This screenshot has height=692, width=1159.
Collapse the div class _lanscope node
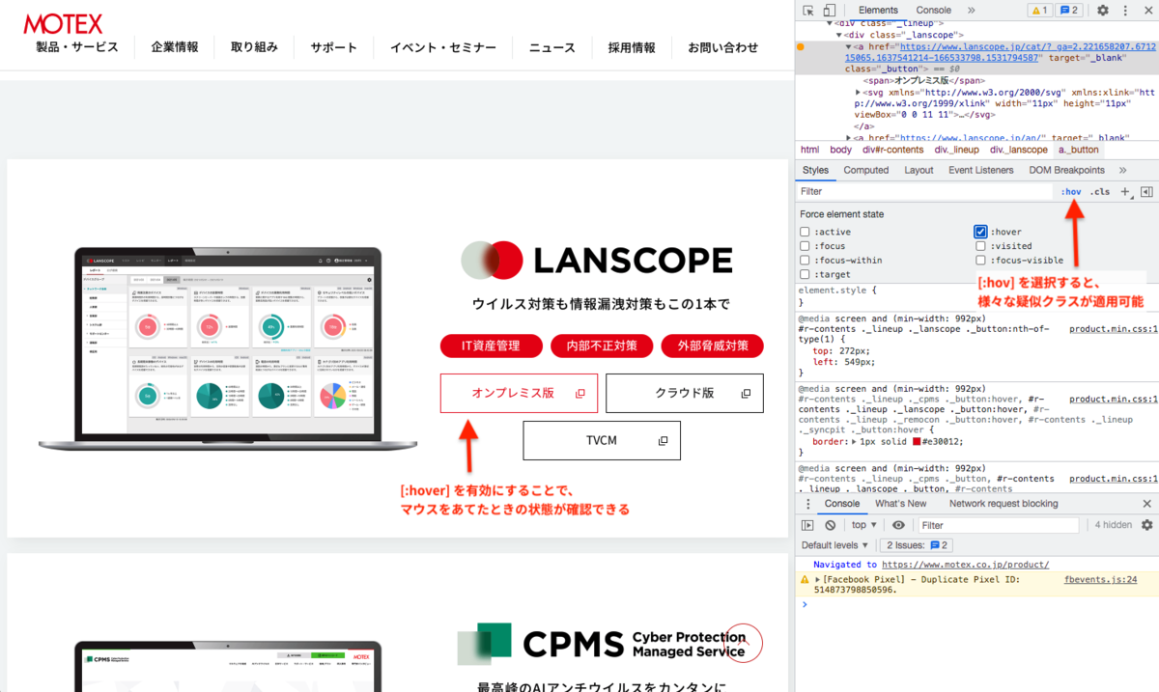click(840, 35)
